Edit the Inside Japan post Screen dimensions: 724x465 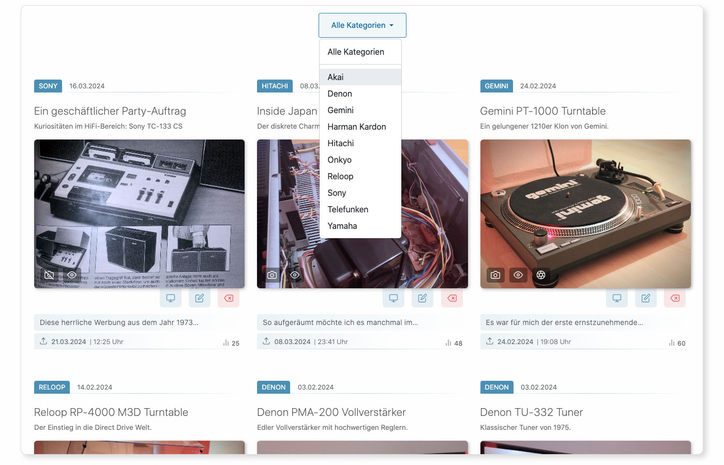tap(423, 298)
